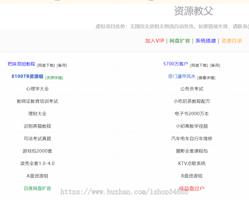Select 训狗养猫教程 entry

coord(37,126)
